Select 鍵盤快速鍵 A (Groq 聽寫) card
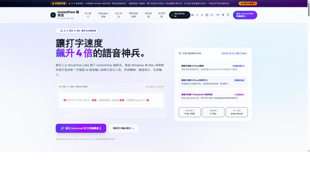The height and width of the screenshot is (174, 310). [x=213, y=68]
